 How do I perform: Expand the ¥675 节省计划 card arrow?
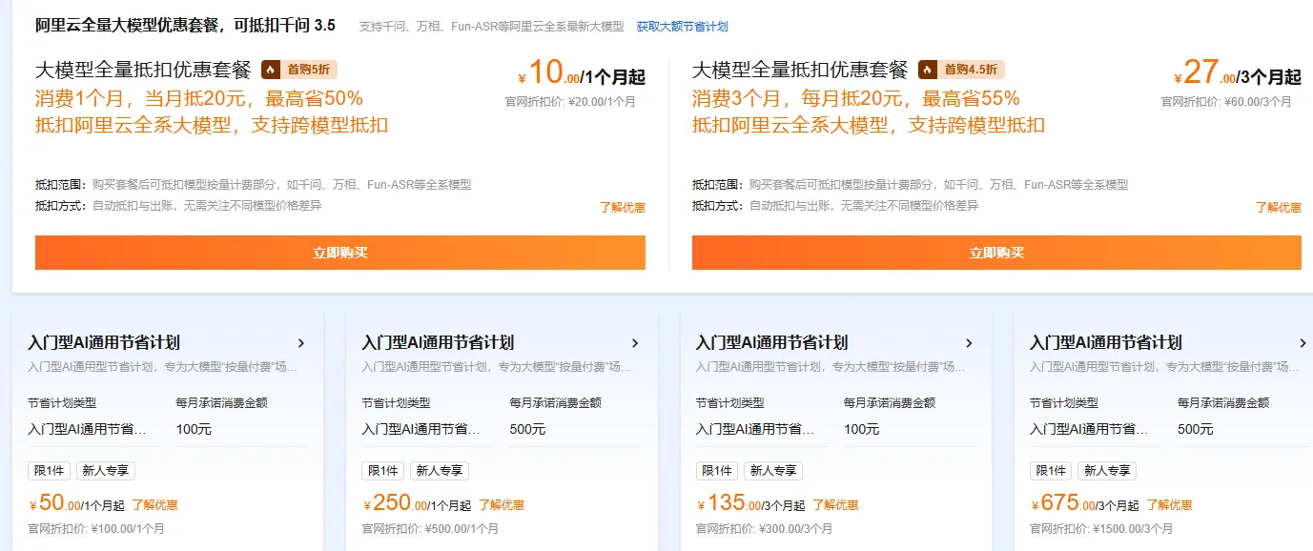coord(1303,343)
